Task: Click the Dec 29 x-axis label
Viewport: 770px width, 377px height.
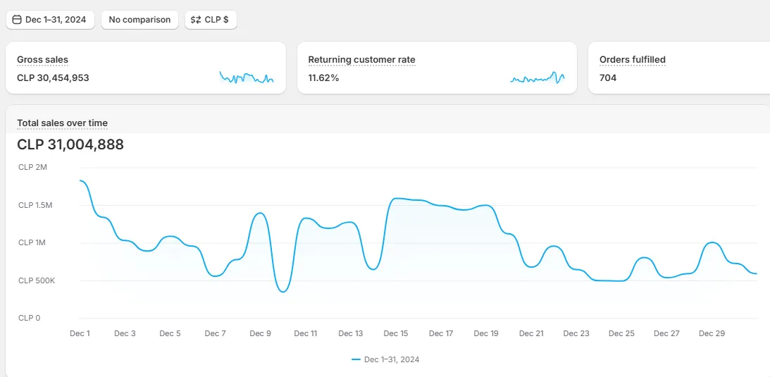Action: pos(712,333)
